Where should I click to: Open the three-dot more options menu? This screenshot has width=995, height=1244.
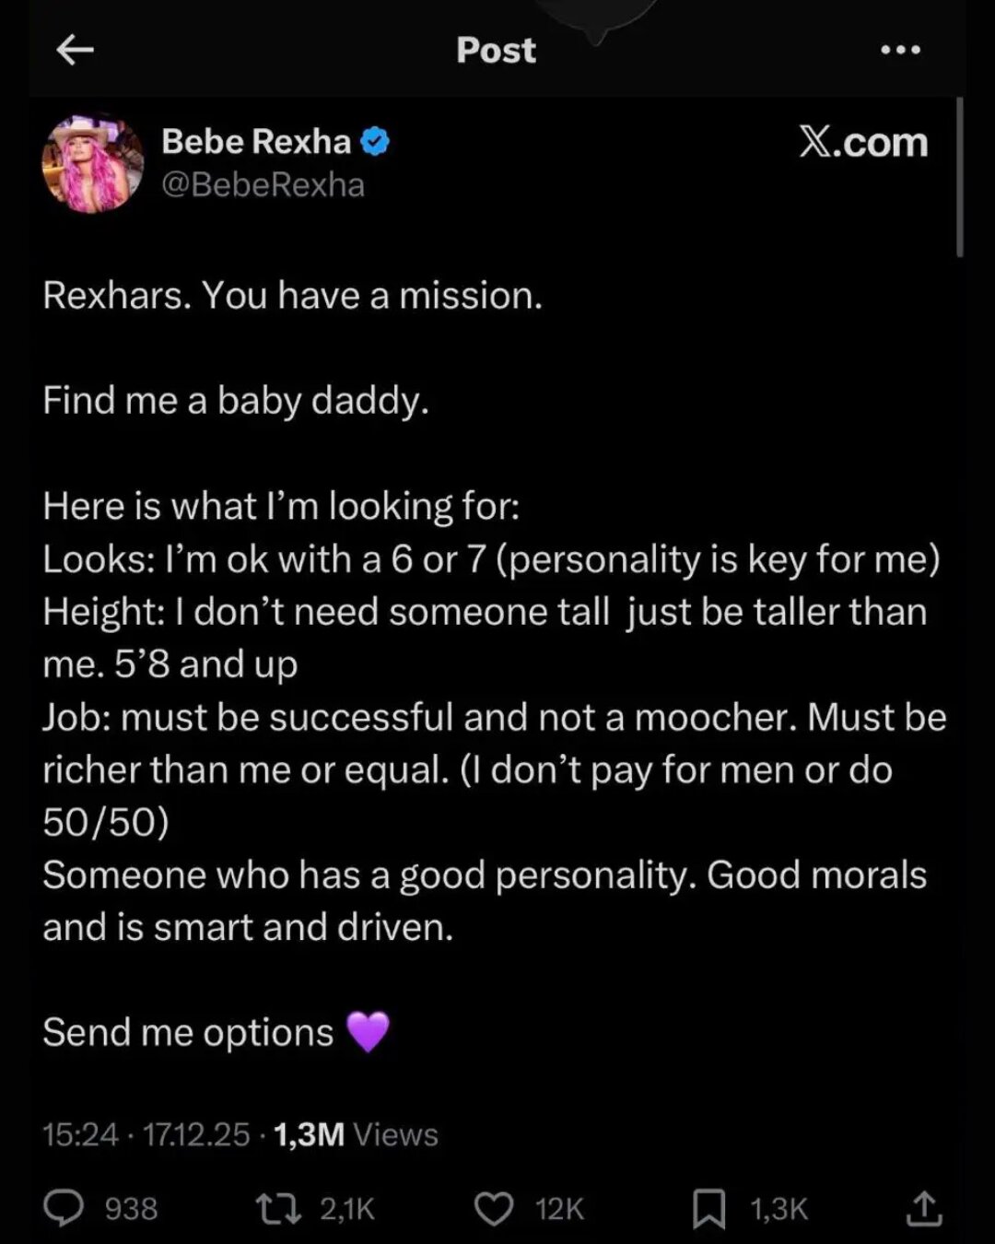pos(900,51)
